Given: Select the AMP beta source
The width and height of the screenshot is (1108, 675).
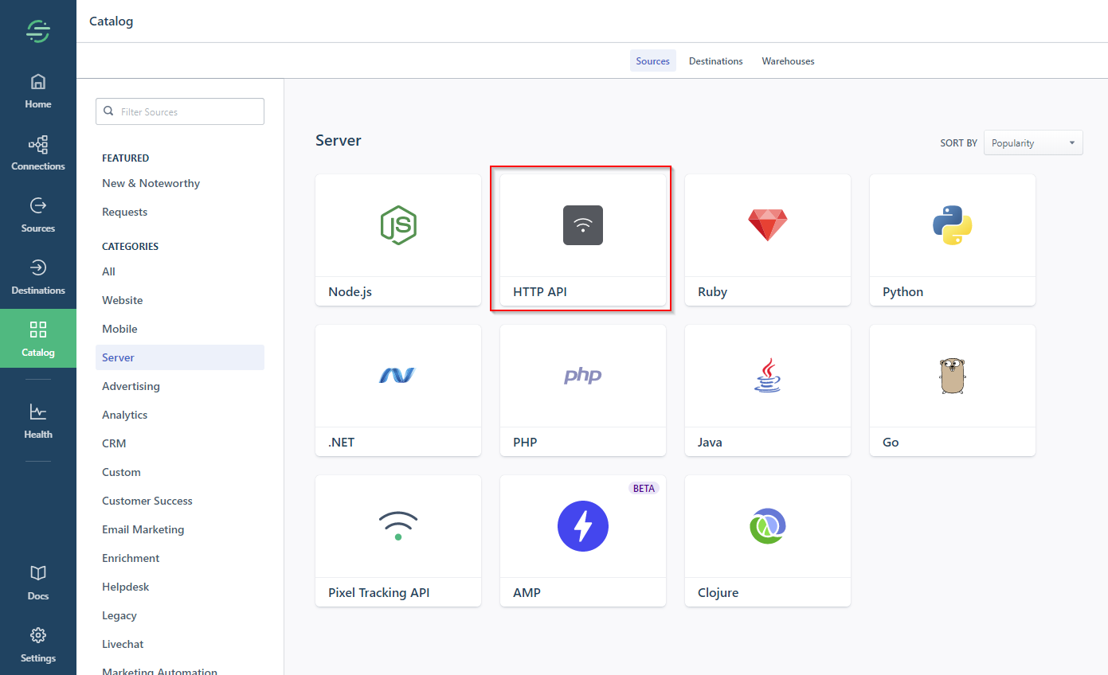Looking at the screenshot, I should point(582,541).
